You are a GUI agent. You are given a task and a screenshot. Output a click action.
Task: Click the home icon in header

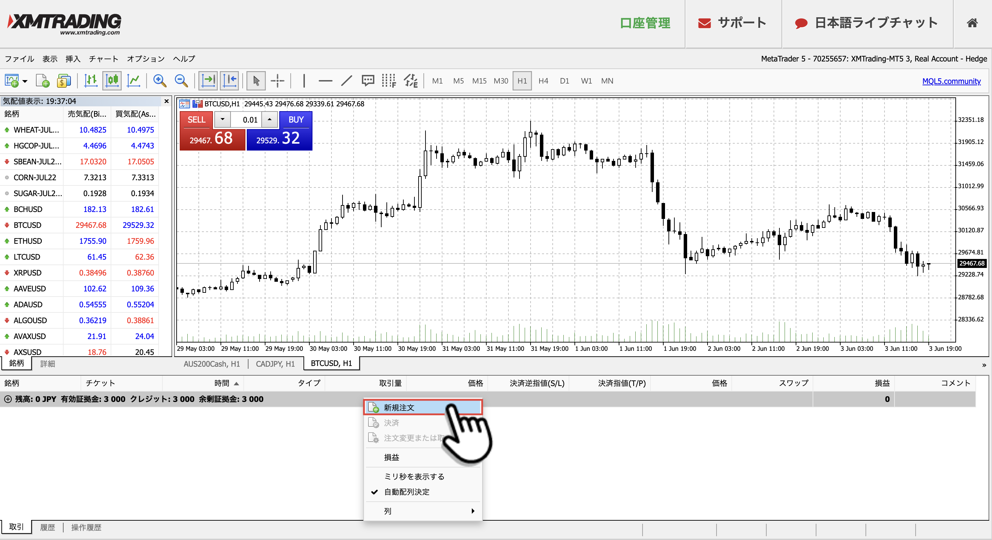point(972,23)
